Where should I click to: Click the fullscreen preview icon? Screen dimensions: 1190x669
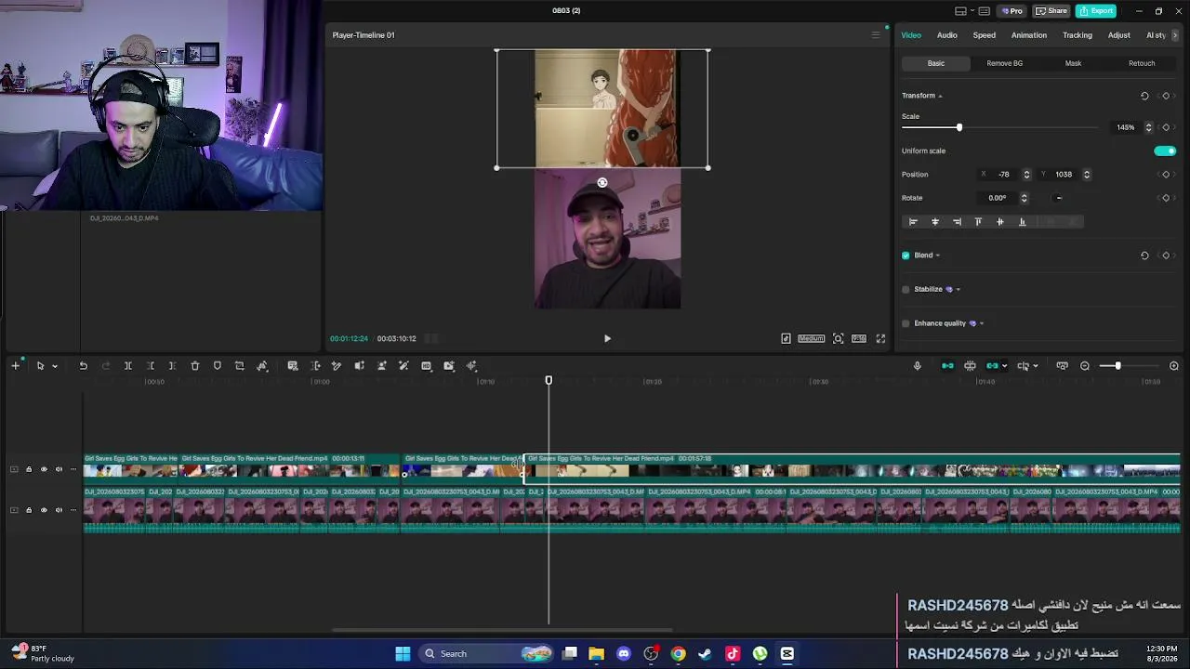point(880,339)
